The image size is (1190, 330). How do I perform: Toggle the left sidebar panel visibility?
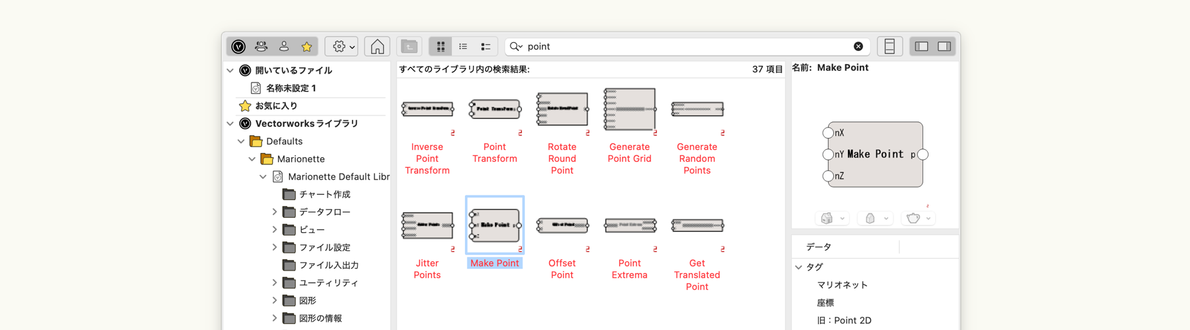pyautogui.click(x=922, y=46)
